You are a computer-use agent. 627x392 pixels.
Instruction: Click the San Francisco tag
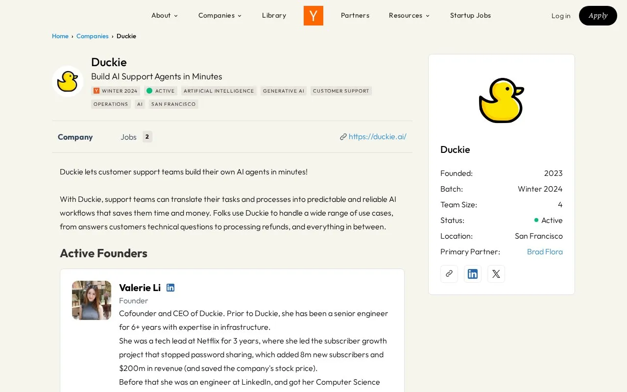[173, 104]
